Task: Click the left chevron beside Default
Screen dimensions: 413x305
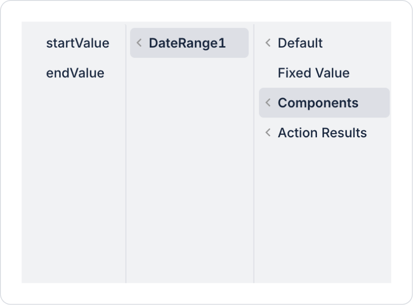Action: coord(268,43)
